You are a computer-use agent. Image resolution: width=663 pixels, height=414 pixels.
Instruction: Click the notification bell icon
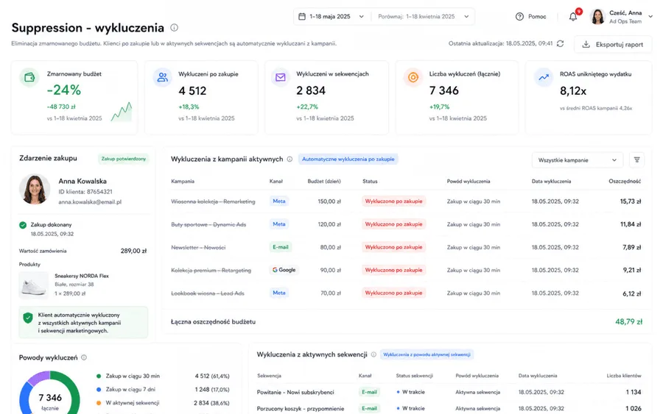pyautogui.click(x=573, y=16)
